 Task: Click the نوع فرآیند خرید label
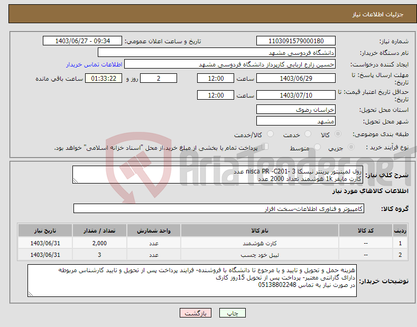point(387,147)
